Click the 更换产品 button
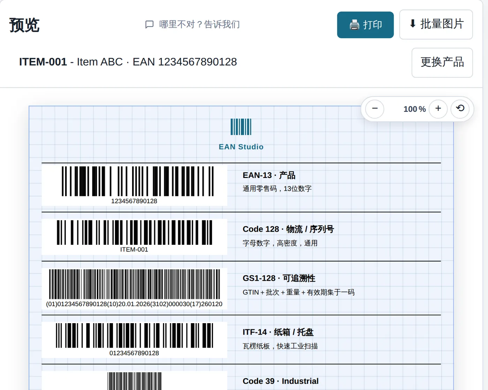Viewport: 488px width, 390px height. pyautogui.click(x=442, y=63)
